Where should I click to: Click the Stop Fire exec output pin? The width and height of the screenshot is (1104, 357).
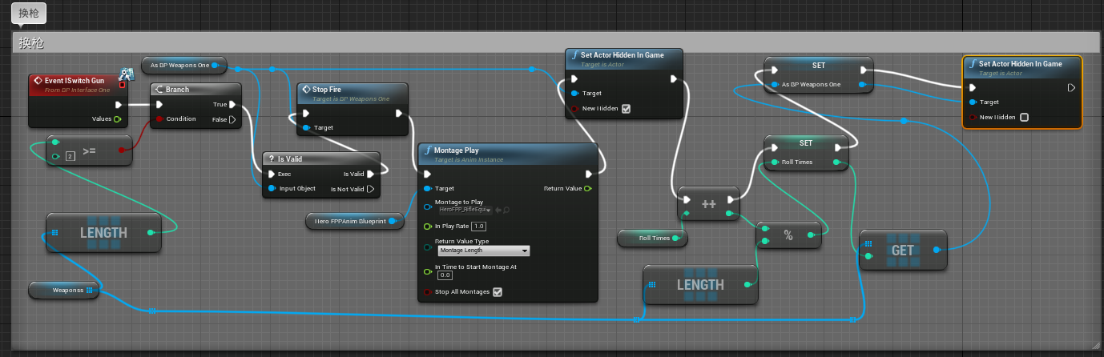[x=401, y=113]
